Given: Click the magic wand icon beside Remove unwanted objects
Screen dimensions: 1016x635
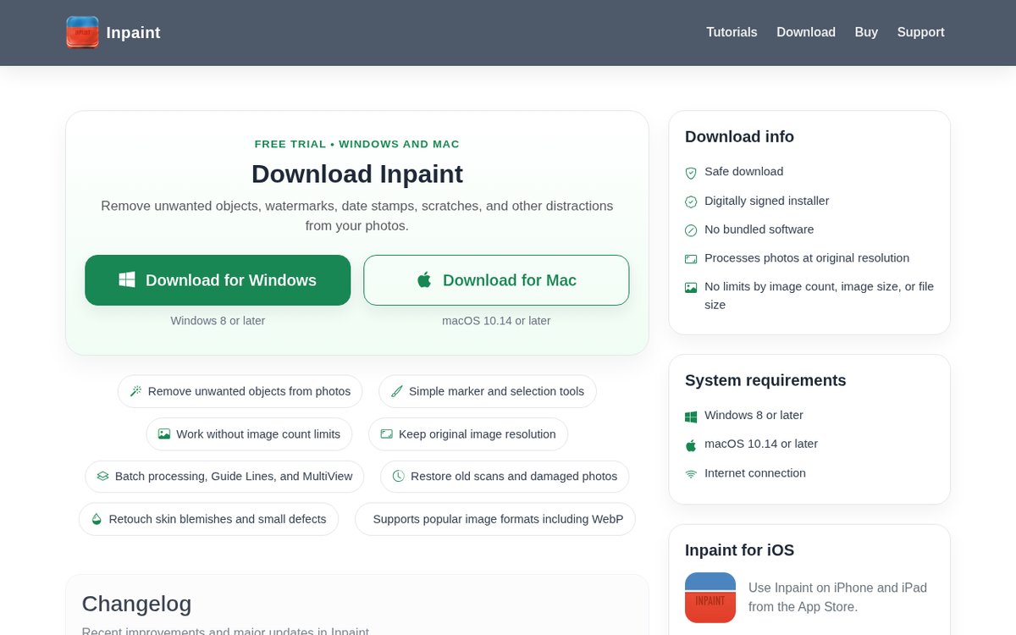Looking at the screenshot, I should click(x=135, y=391).
